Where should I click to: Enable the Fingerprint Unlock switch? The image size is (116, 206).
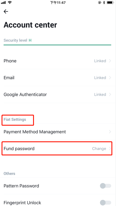point(106,203)
